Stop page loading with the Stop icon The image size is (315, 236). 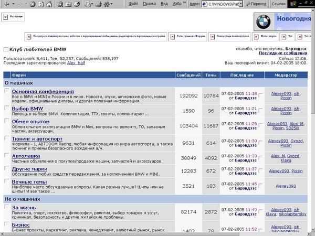33,4
